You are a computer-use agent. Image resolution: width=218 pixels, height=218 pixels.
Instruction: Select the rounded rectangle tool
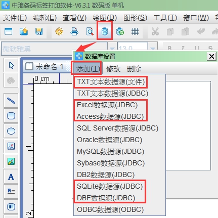[x=11, y=116]
